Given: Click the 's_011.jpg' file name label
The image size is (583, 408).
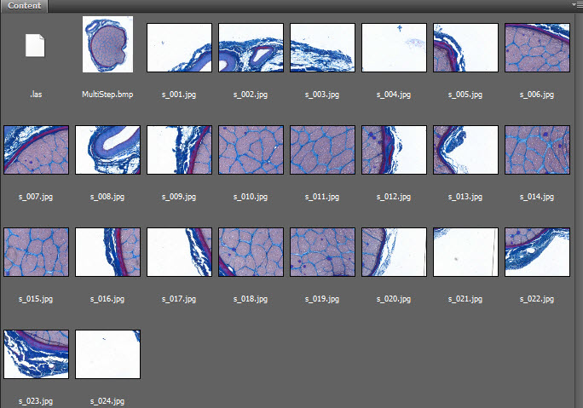Looking at the screenshot, I should coord(322,197).
